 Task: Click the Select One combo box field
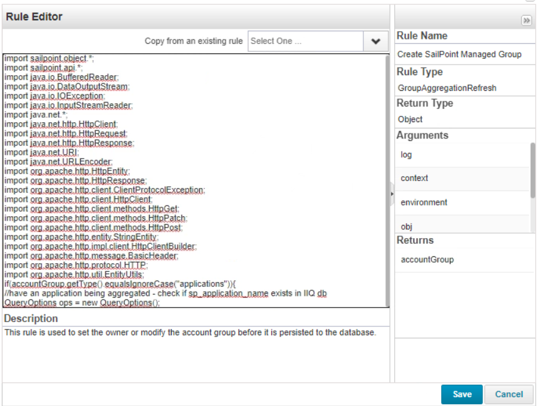pos(306,41)
